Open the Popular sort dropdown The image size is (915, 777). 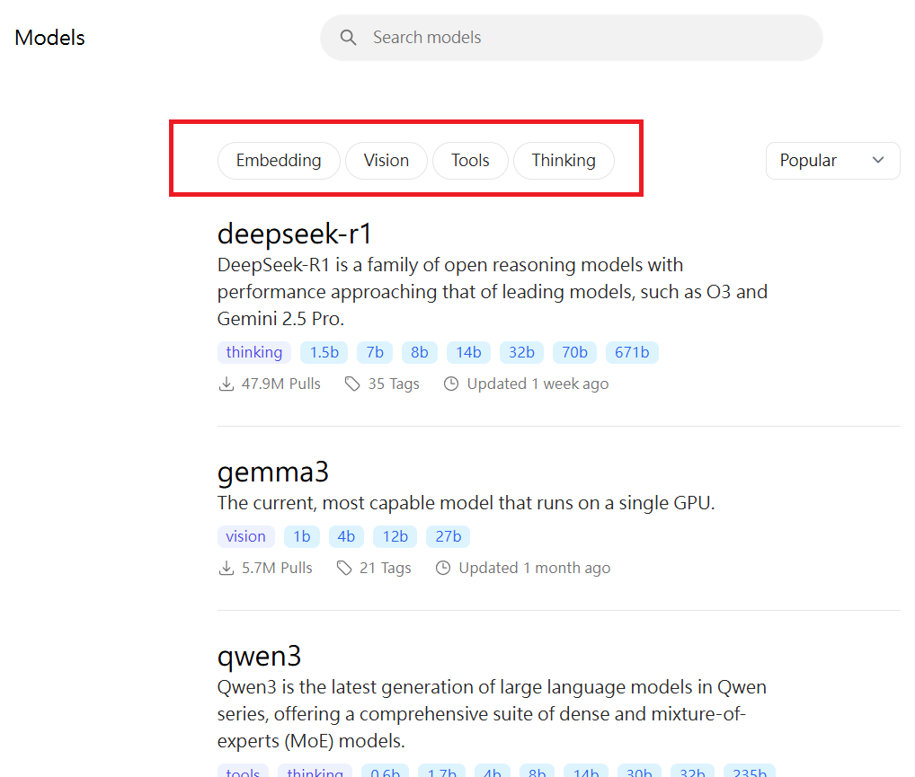(x=832, y=161)
